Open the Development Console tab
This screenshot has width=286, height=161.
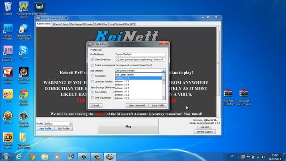[81, 24]
